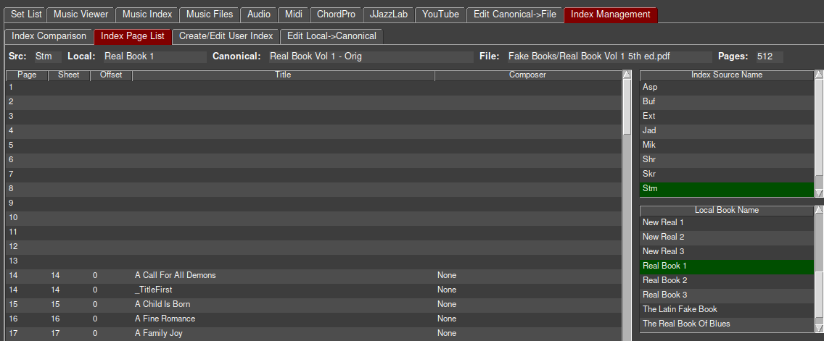Click the A Fine Romance title
Screen dimensions: 824x341
coord(165,319)
